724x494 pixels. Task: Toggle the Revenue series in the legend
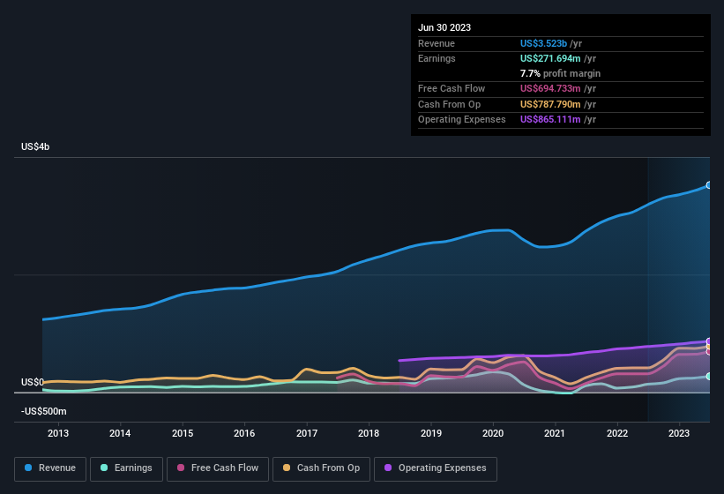pos(50,468)
